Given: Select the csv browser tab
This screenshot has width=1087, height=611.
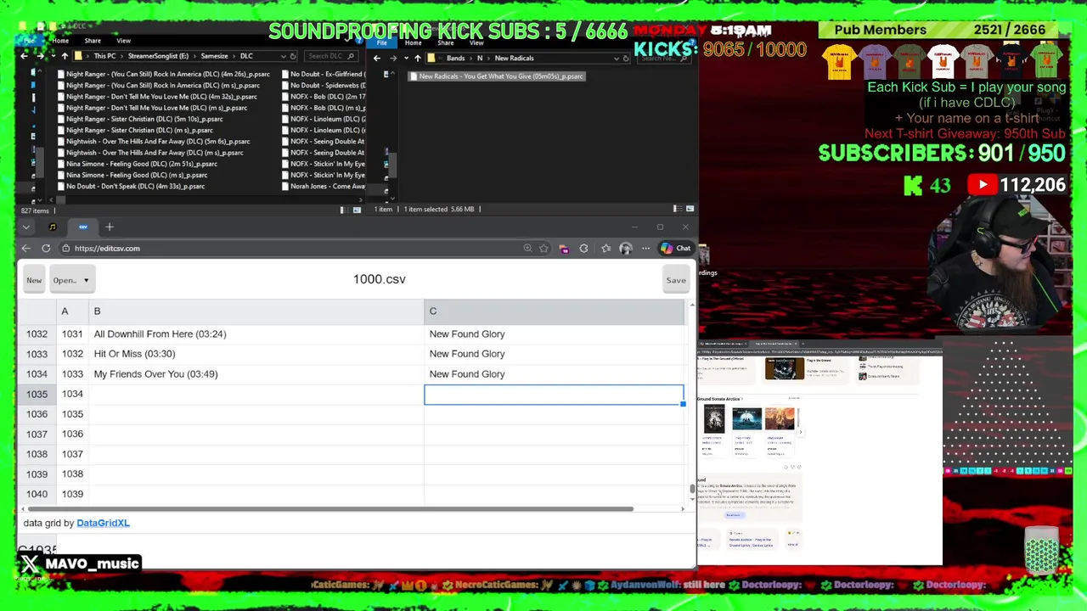Looking at the screenshot, I should pyautogui.click(x=83, y=227).
